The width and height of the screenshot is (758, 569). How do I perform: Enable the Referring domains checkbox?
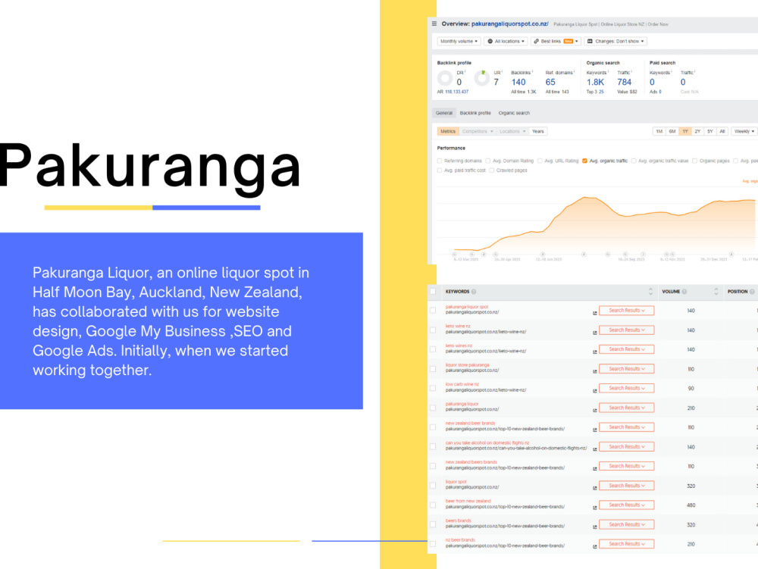point(440,161)
